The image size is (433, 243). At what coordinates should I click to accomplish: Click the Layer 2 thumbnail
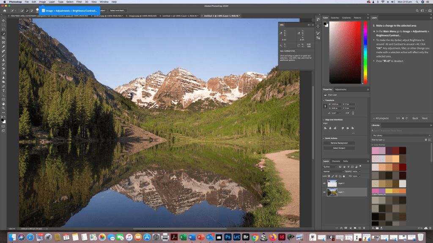pos(332,184)
